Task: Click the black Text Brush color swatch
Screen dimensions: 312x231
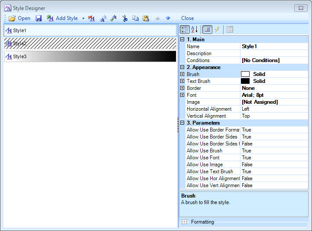Action: 245,81
